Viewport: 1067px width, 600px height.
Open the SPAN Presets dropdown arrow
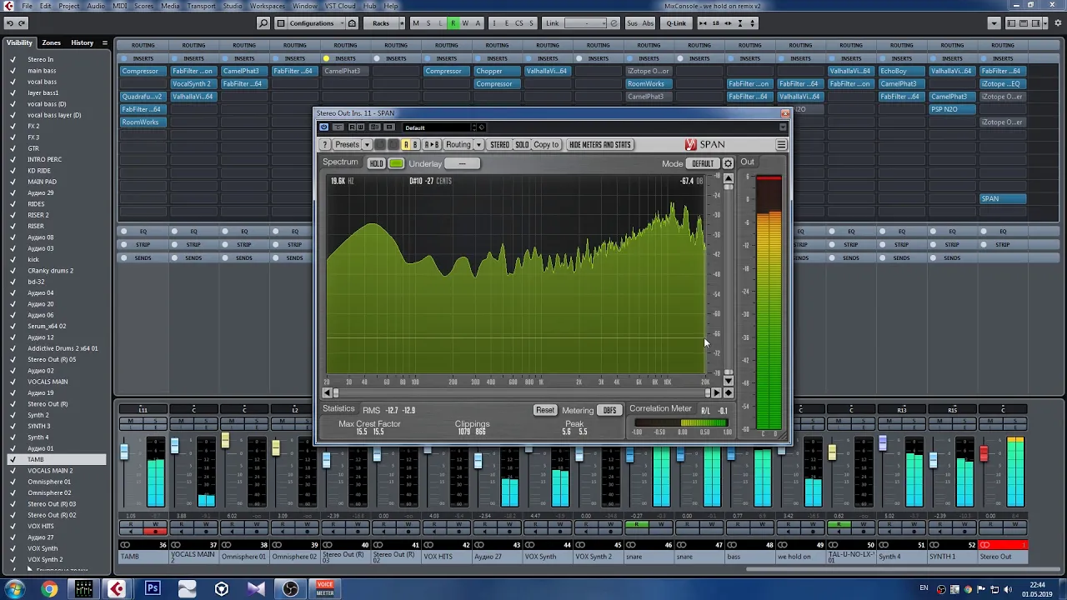[367, 145]
